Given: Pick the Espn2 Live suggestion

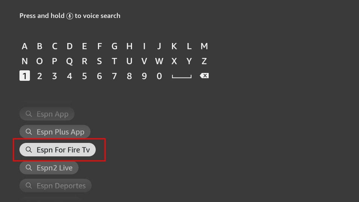Looking at the screenshot, I should (x=49, y=168).
